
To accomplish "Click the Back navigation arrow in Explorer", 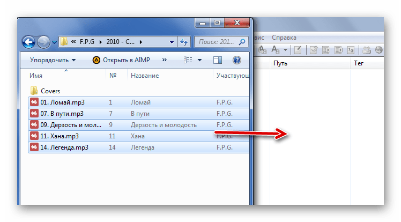I will point(29,41).
